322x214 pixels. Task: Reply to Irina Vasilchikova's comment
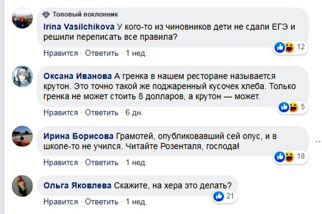(x=102, y=53)
